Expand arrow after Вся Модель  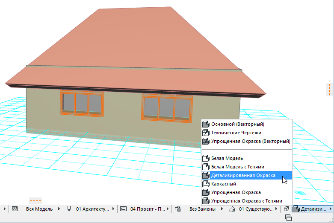59,209
